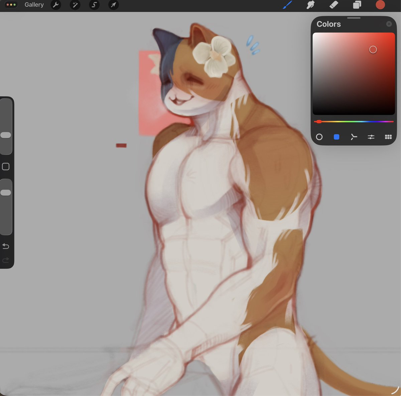Select the Smudge tool
401x396 pixels.
[x=310, y=5]
